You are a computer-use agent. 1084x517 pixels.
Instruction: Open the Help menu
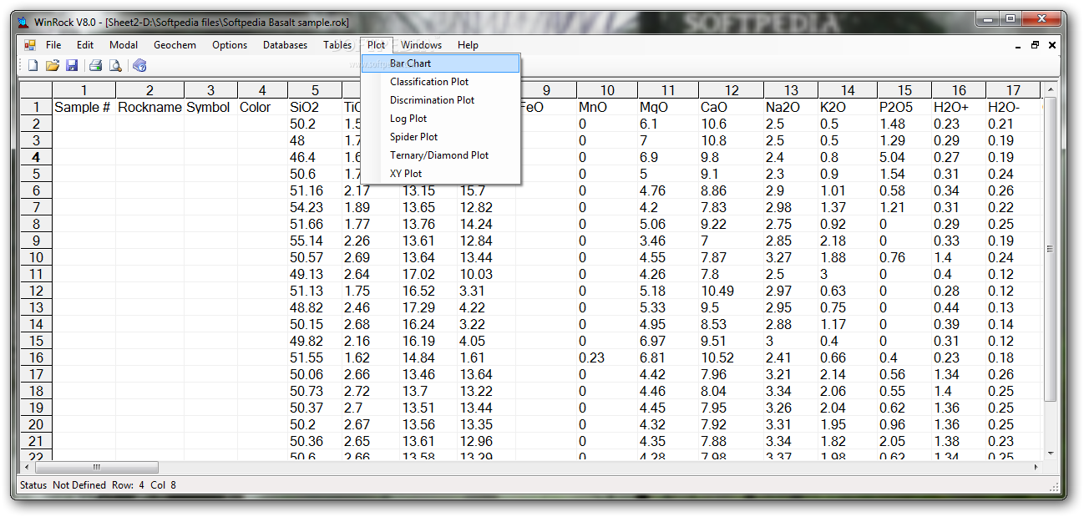(x=468, y=45)
